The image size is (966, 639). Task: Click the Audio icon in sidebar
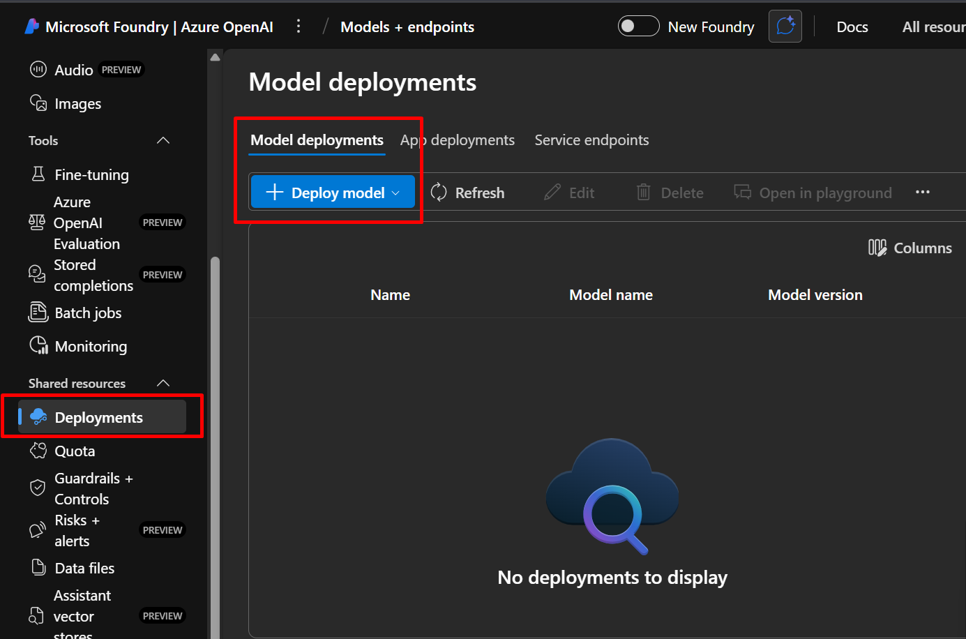38,70
